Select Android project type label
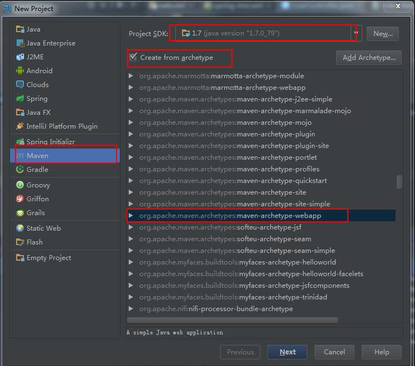 click(x=39, y=70)
